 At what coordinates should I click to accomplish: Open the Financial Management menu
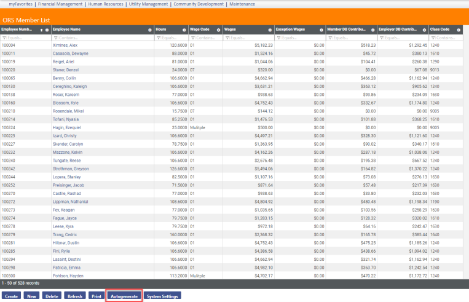coord(61,4)
